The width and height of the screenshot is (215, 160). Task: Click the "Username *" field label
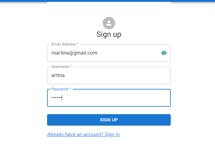(x=61, y=67)
